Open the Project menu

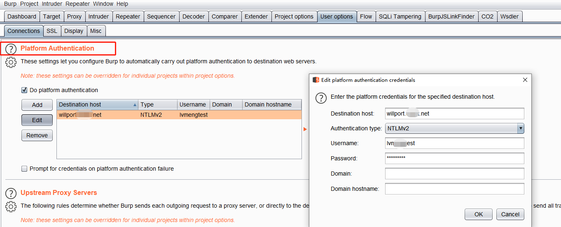click(x=29, y=4)
